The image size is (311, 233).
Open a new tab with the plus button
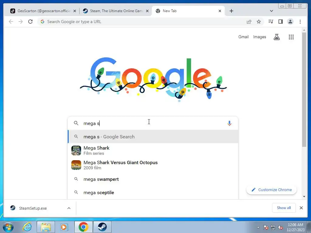click(x=231, y=11)
